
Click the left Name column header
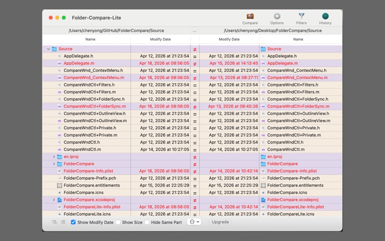(x=90, y=39)
